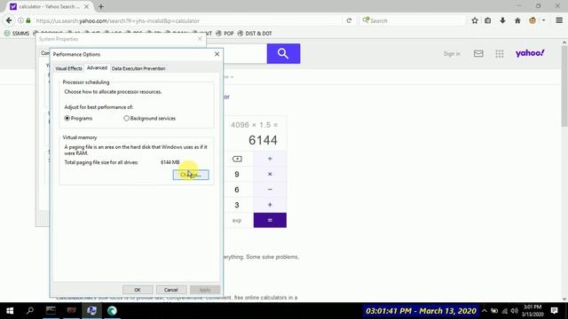Image resolution: width=568 pixels, height=319 pixels.
Task: Reload the page with the refresh icon
Action: pos(349,20)
